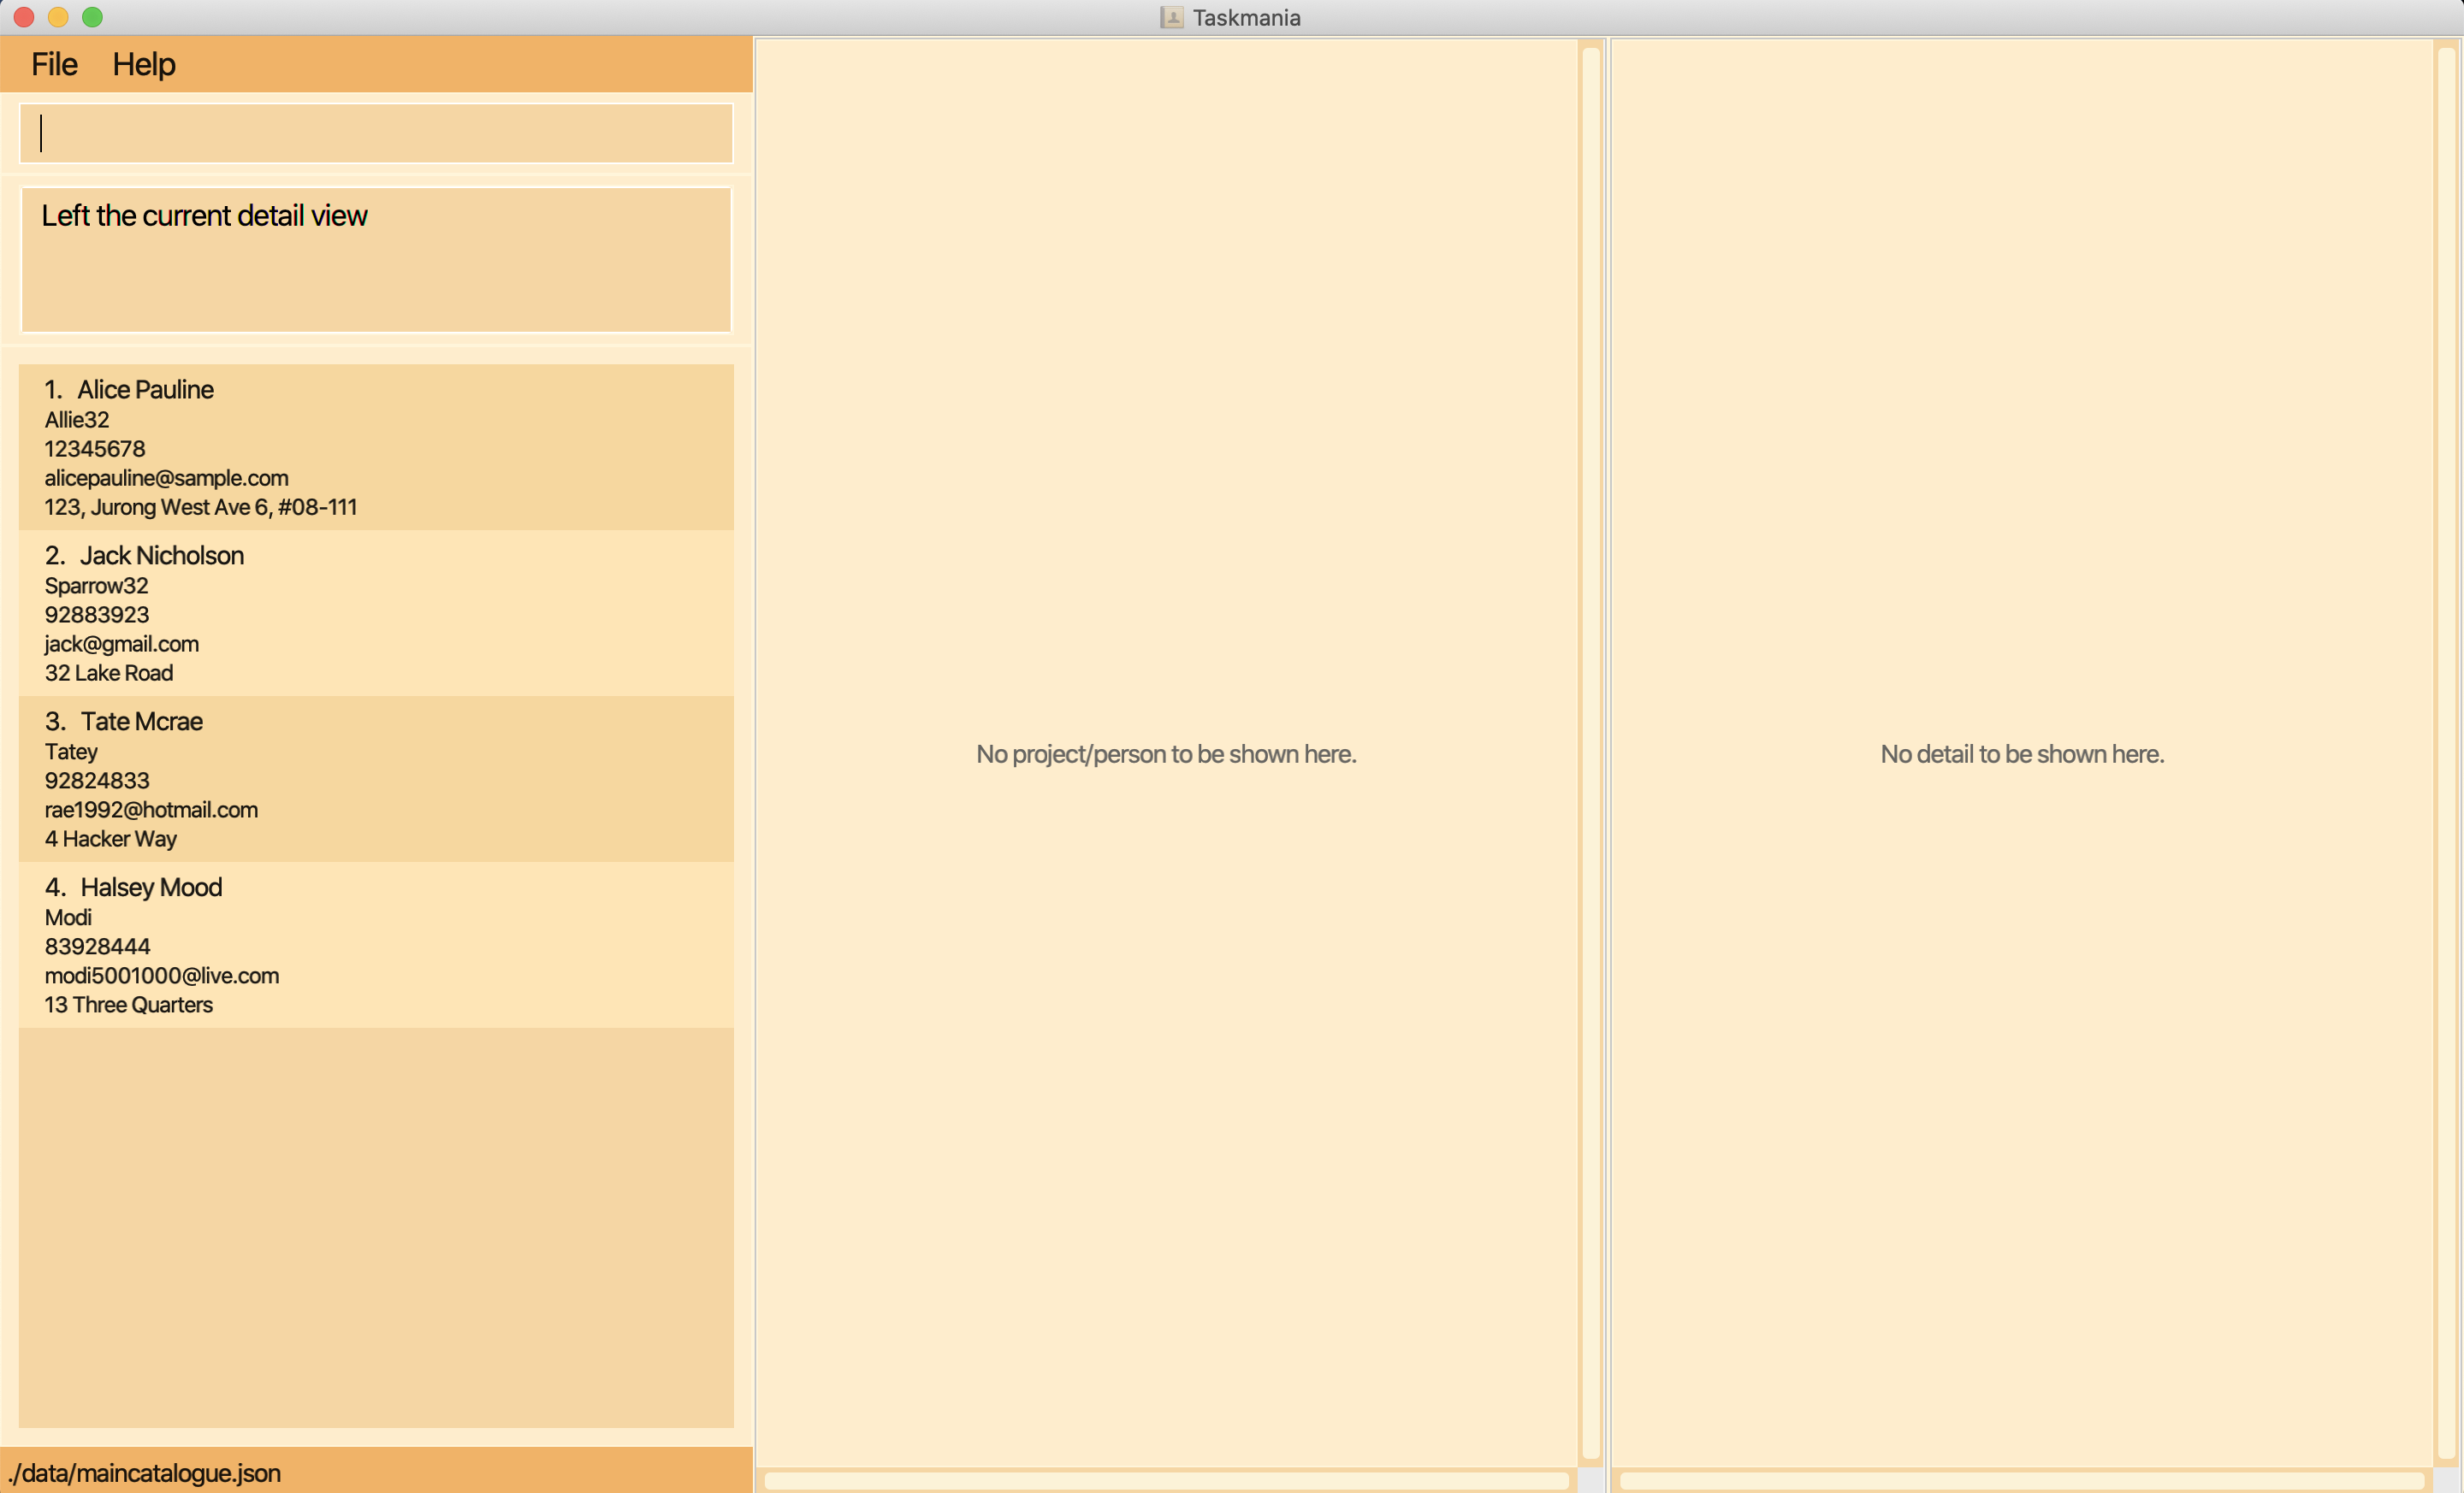The width and height of the screenshot is (2464, 1493).
Task: Click address 32 Lake Road
Action: 109,673
